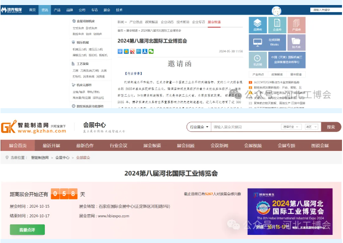Click the 锻压机械 category icon in the sidebar

point(74,42)
